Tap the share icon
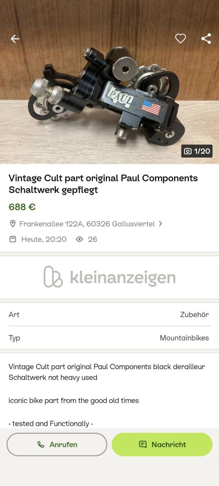Screen dimensions: 219x486 206,39
